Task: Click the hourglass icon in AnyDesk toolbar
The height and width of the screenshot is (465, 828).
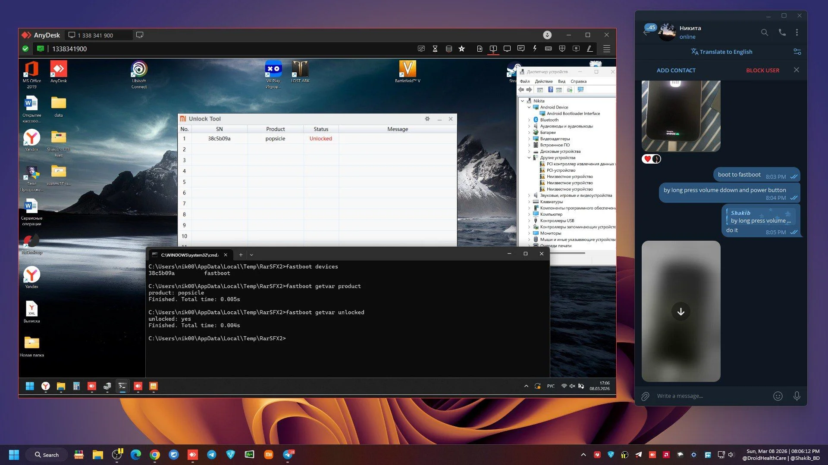Action: (x=435, y=49)
